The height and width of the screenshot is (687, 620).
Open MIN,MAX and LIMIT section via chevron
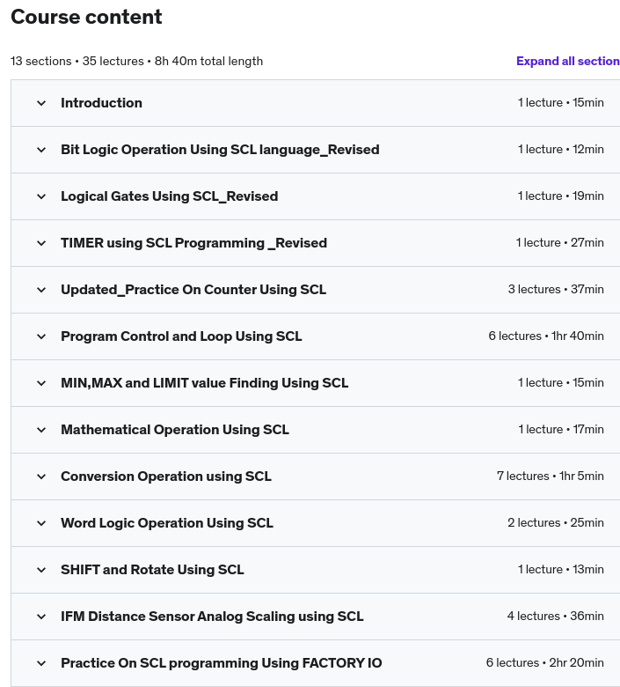(x=41, y=383)
